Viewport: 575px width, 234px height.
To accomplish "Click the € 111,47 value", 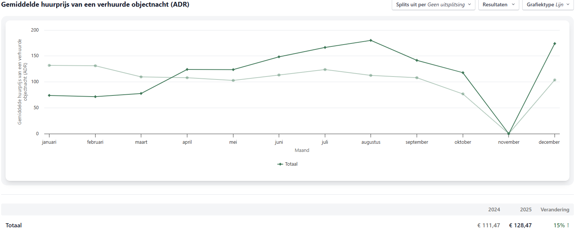I will 489,225.
